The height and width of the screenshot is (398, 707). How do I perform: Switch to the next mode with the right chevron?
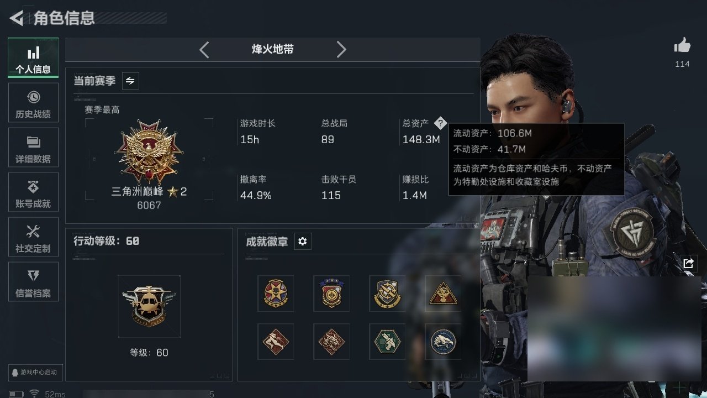click(341, 50)
